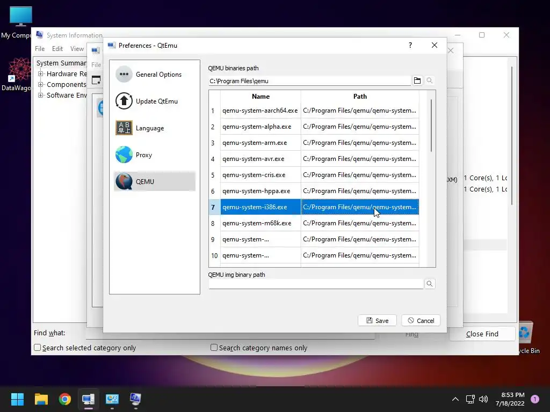Select the QEMU preferences section
This screenshot has height=412, width=550.
(154, 181)
